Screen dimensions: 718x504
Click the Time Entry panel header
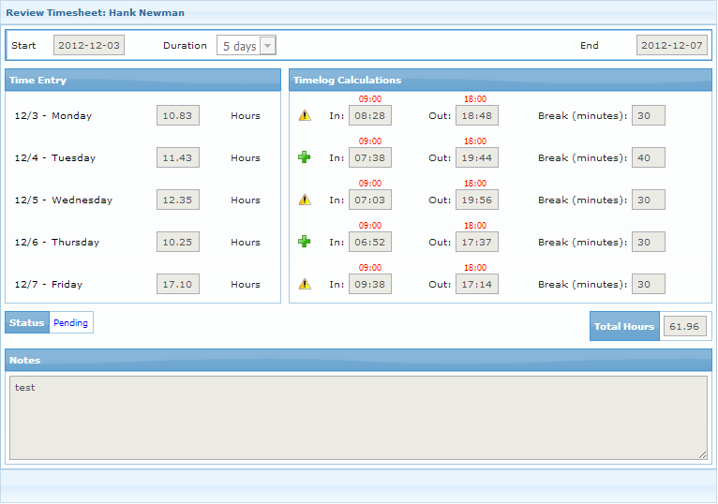142,81
